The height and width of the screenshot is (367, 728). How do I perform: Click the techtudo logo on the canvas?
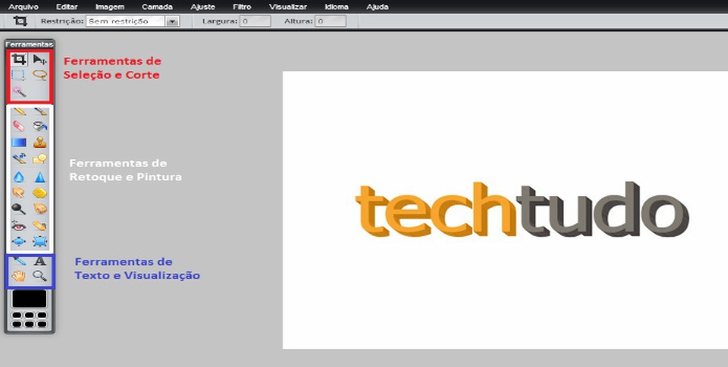522,209
